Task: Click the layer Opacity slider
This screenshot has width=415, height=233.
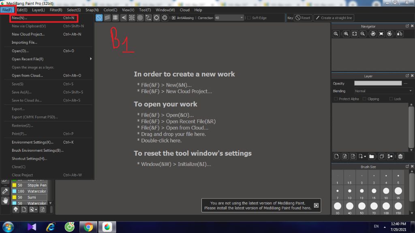Action: point(378,83)
